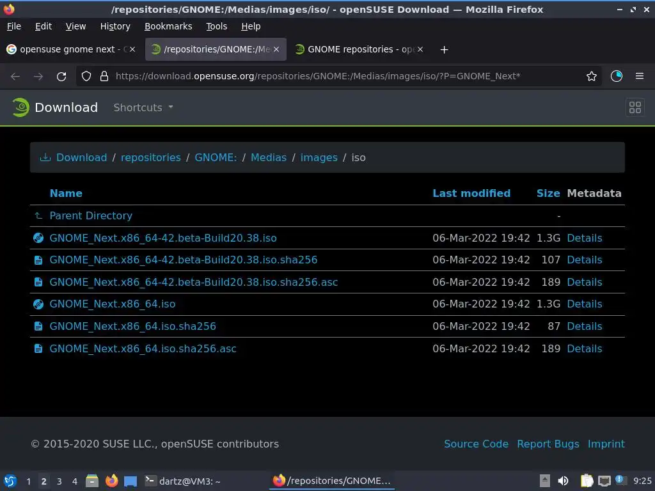Click the openSUSE chameleon logo
This screenshot has width=655, height=491.
pyautogui.click(x=20, y=107)
